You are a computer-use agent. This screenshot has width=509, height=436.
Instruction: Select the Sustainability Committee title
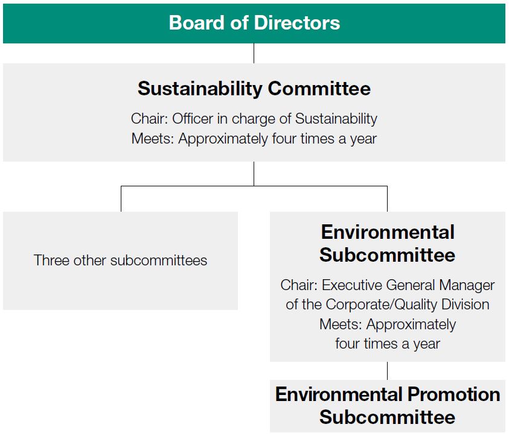click(x=254, y=89)
